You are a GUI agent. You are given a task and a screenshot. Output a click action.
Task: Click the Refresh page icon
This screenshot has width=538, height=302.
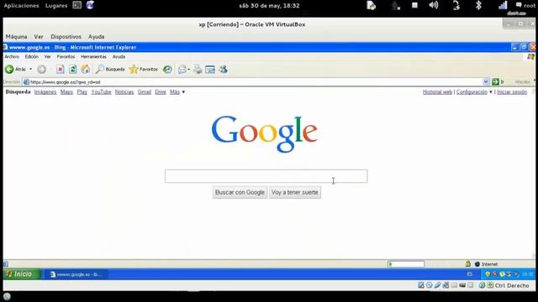[x=73, y=70]
